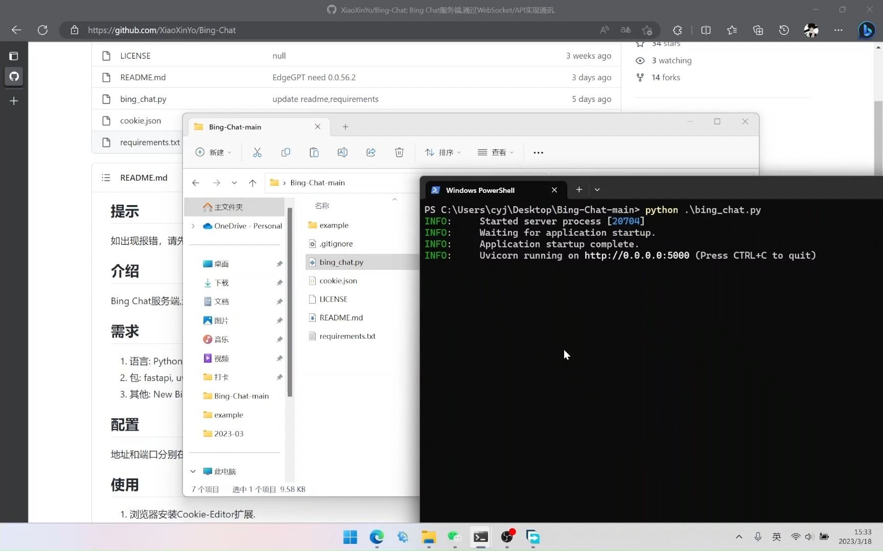
Task: Start Read aloud for the GitHub page
Action: 604,30
